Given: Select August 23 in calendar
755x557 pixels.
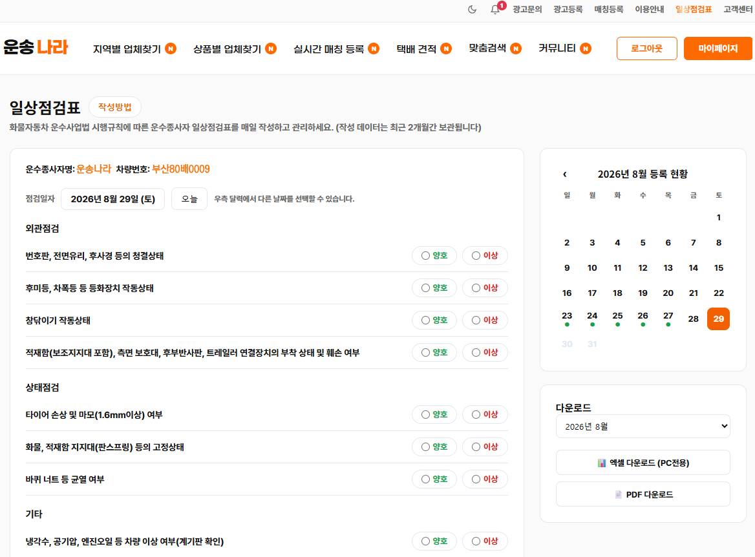Looking at the screenshot, I should tap(567, 318).
